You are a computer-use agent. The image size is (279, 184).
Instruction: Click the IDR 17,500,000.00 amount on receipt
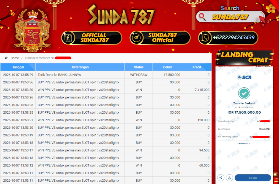244,112
